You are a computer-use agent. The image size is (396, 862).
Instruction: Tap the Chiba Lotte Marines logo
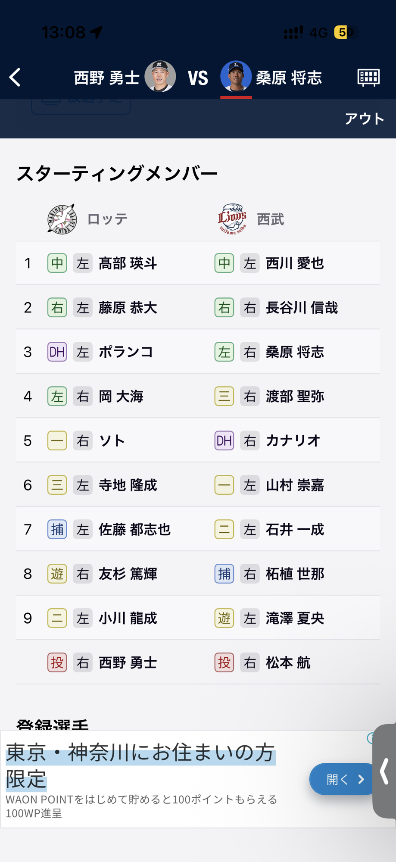tap(62, 219)
